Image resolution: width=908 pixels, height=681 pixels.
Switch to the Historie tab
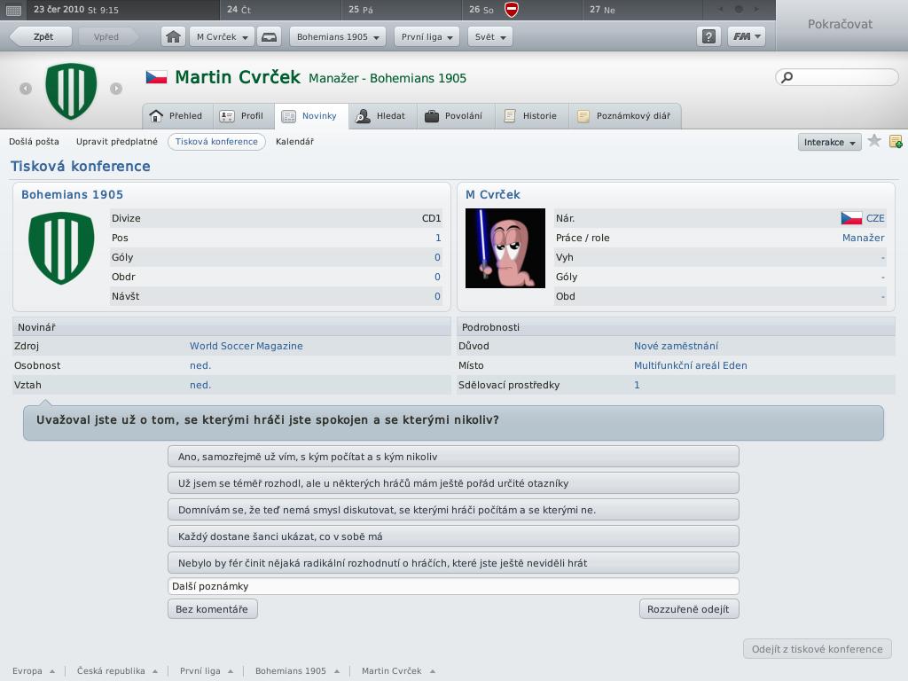click(x=530, y=116)
